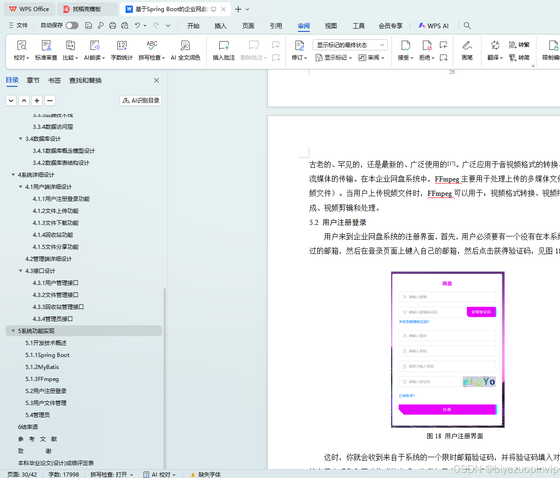Click the 比较 compare documents icon
Image resolution: width=560 pixels, height=478 pixels.
(x=70, y=45)
